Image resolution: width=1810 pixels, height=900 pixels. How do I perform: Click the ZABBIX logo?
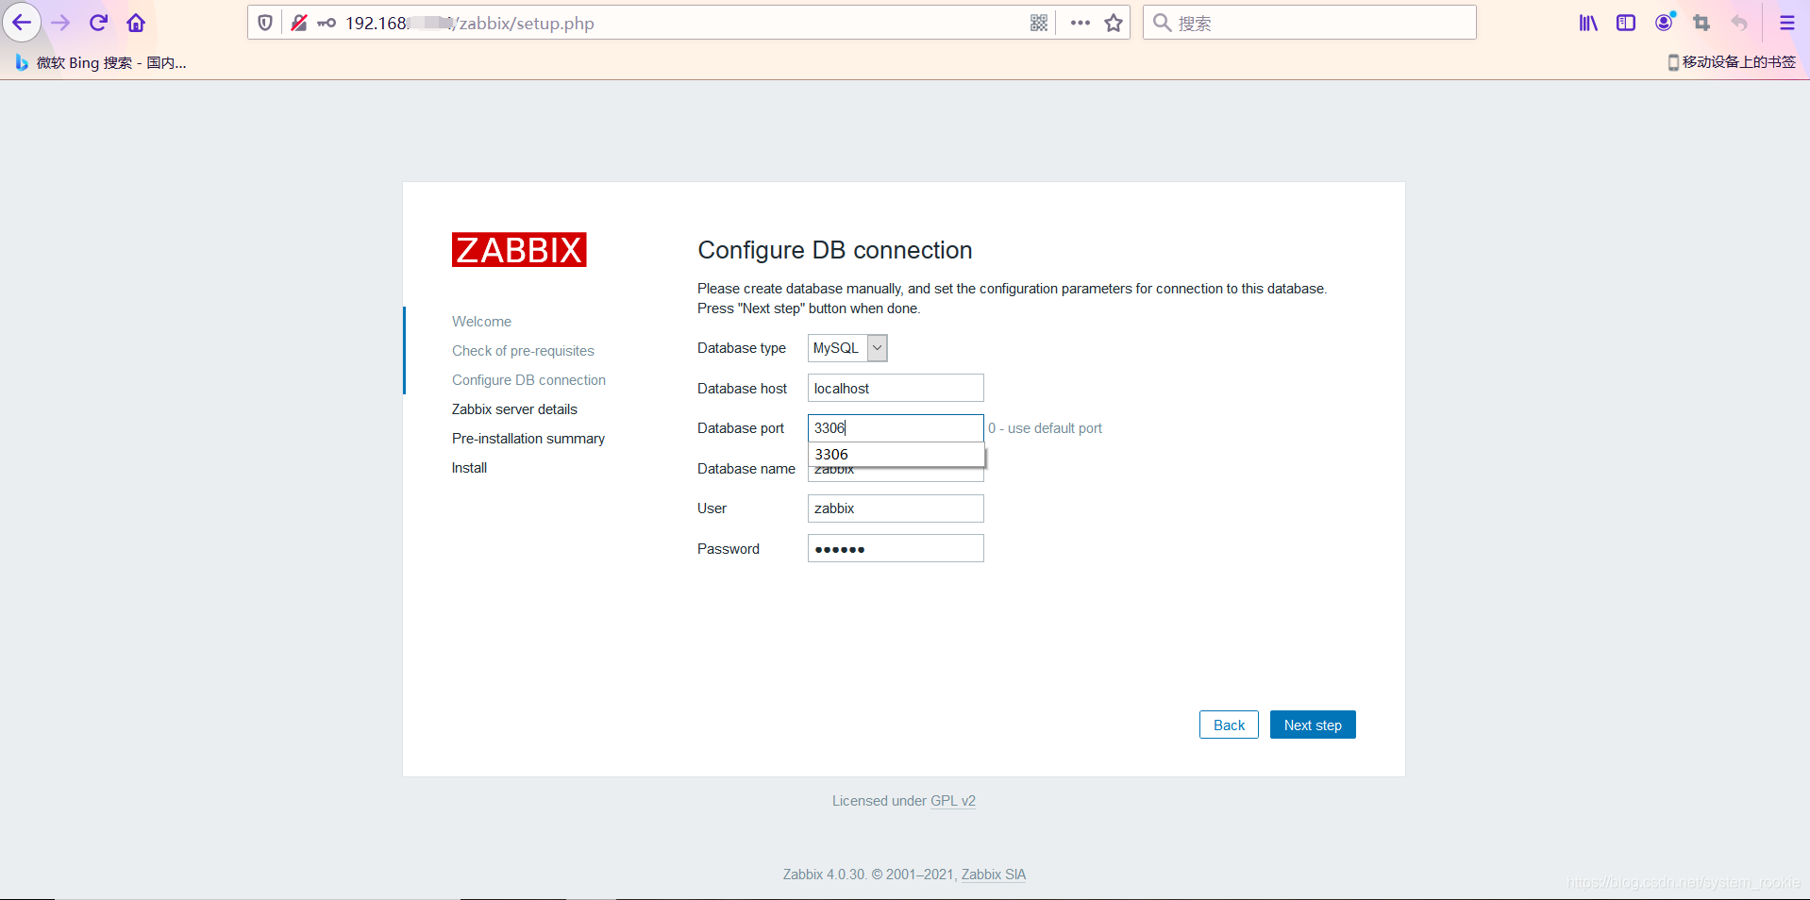pos(519,250)
